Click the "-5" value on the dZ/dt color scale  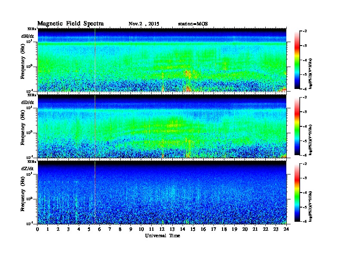click(305, 207)
